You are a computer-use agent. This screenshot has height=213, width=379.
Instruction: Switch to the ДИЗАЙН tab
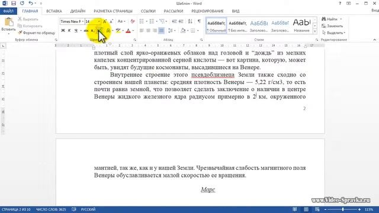click(x=78, y=11)
